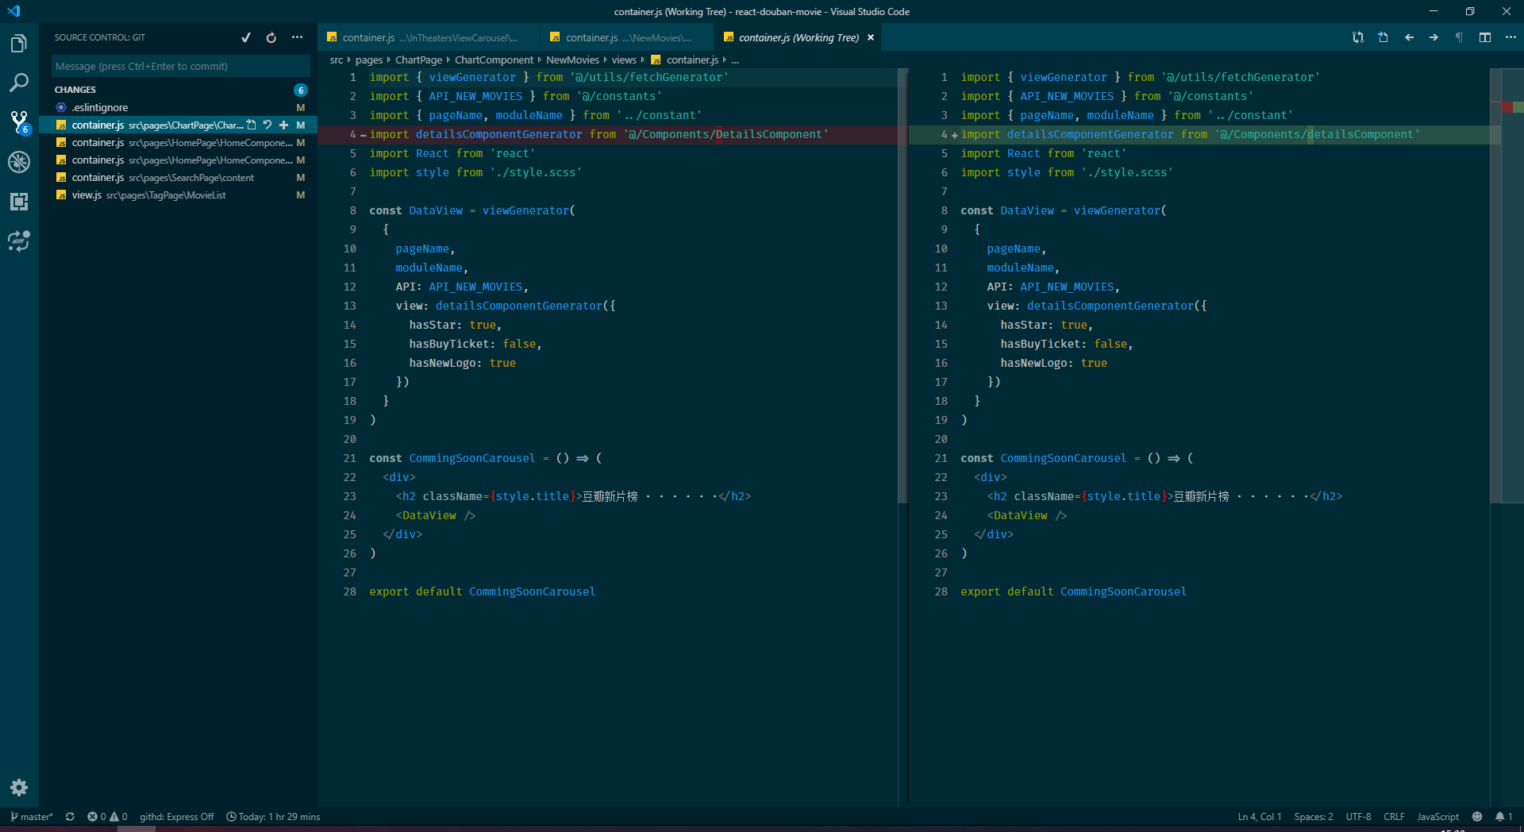Viewport: 1524px width, 832px height.
Task: Change indentation via Spaces: 2
Action: (x=1314, y=816)
